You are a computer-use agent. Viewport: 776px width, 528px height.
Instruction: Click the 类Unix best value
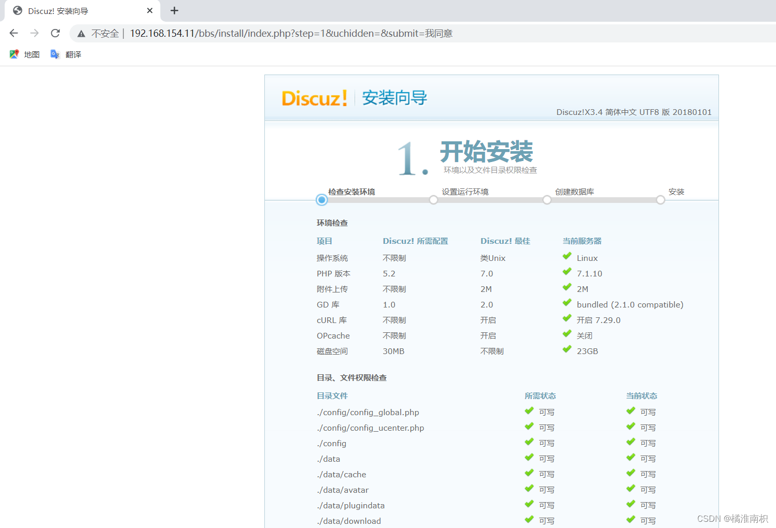coord(493,258)
